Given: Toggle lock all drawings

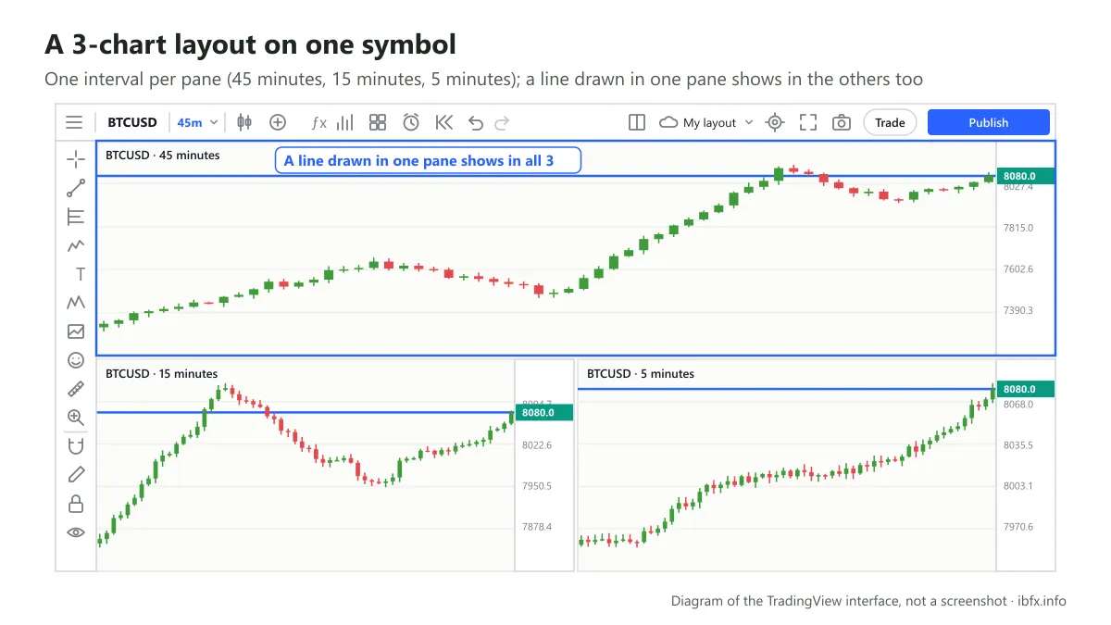Looking at the screenshot, I should click(x=76, y=504).
